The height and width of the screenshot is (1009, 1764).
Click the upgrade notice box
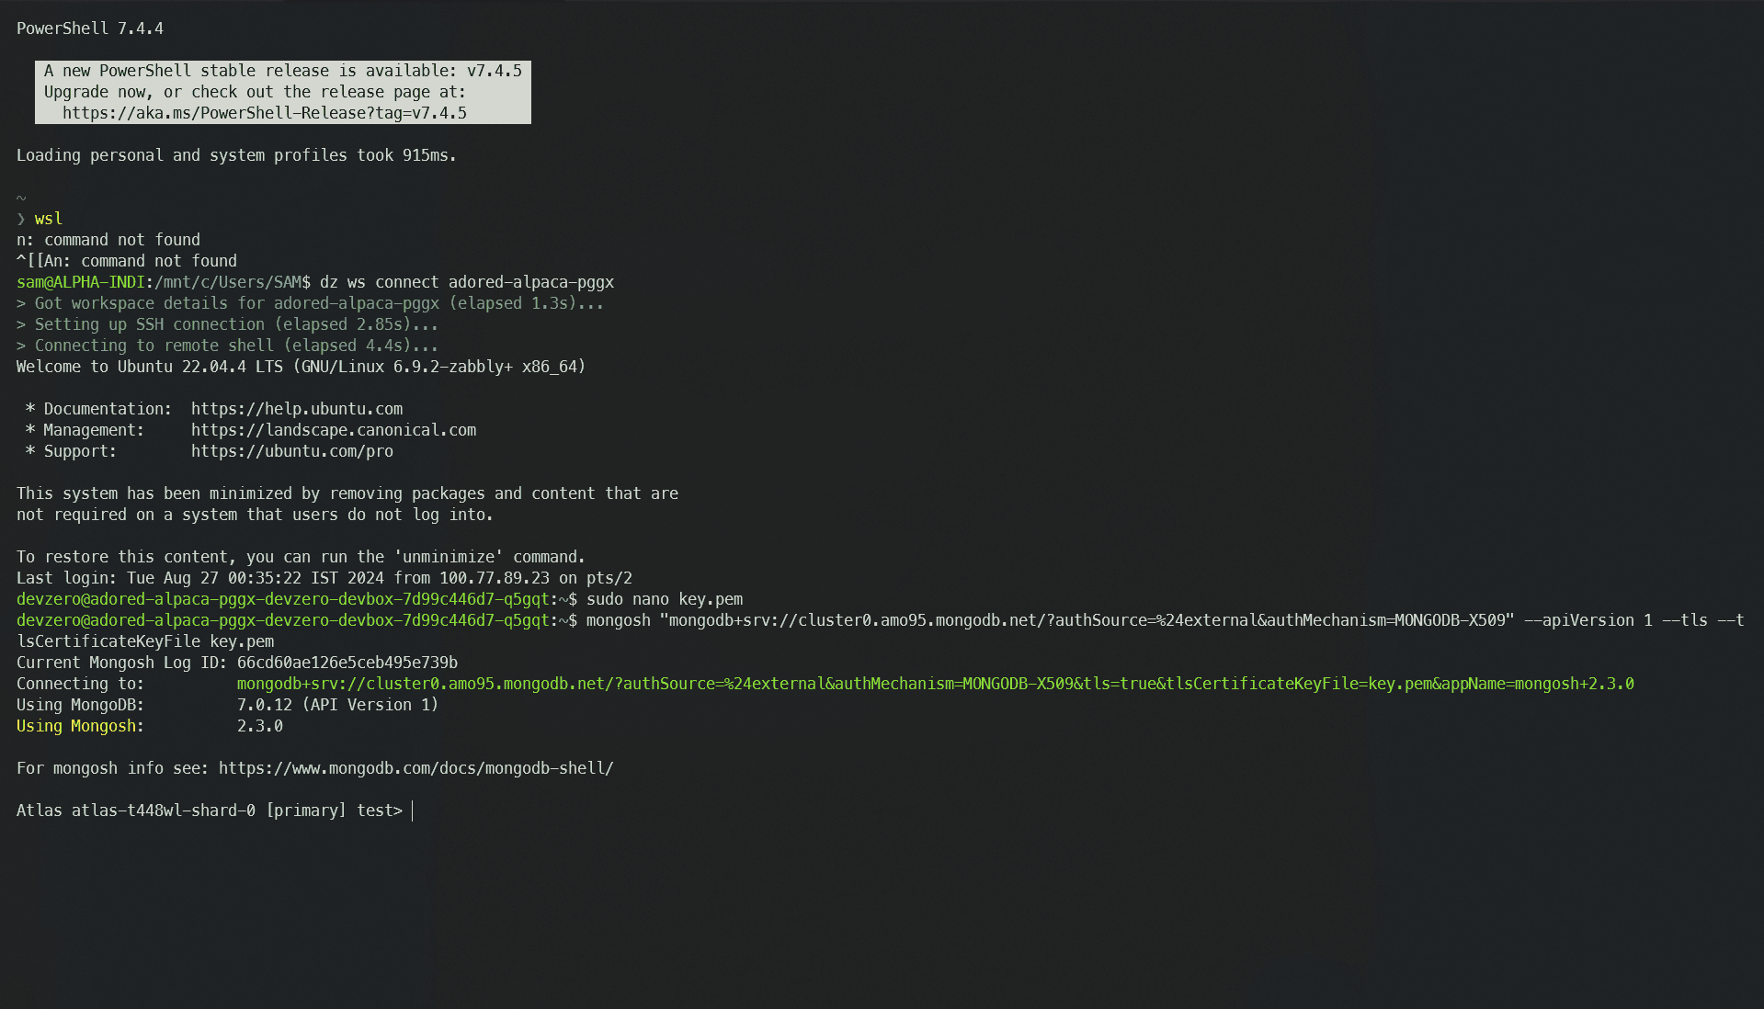(x=280, y=92)
